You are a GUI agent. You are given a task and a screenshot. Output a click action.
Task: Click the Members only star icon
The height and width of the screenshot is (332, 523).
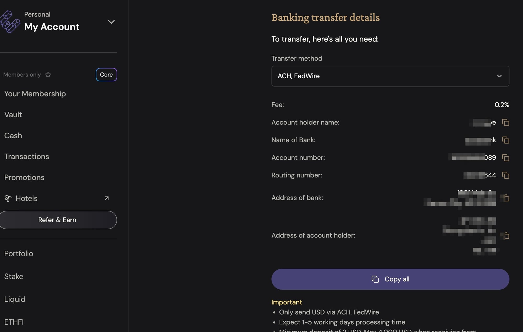[48, 75]
